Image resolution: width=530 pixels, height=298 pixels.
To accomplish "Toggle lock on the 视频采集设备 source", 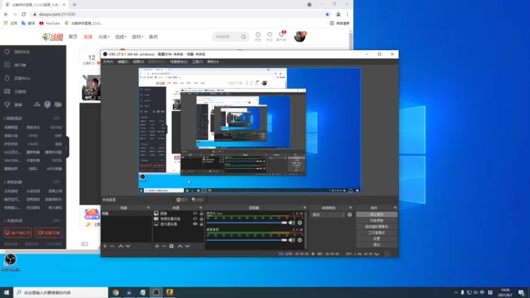I will (201, 219).
